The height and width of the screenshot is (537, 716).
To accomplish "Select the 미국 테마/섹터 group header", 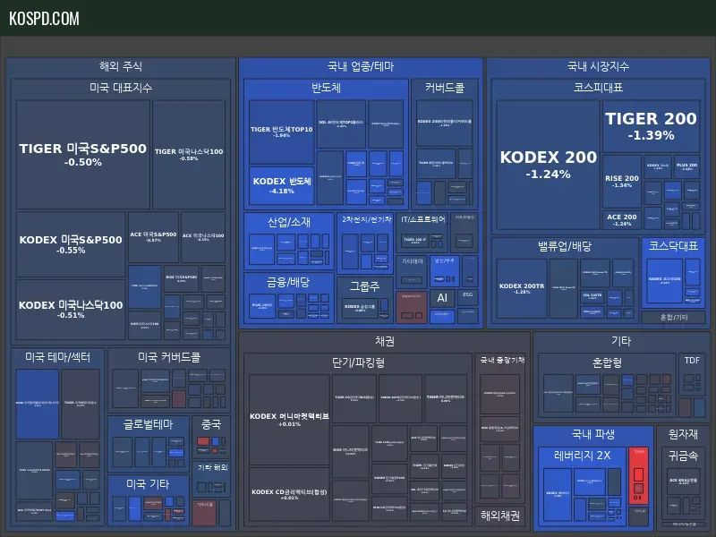I will (x=57, y=357).
